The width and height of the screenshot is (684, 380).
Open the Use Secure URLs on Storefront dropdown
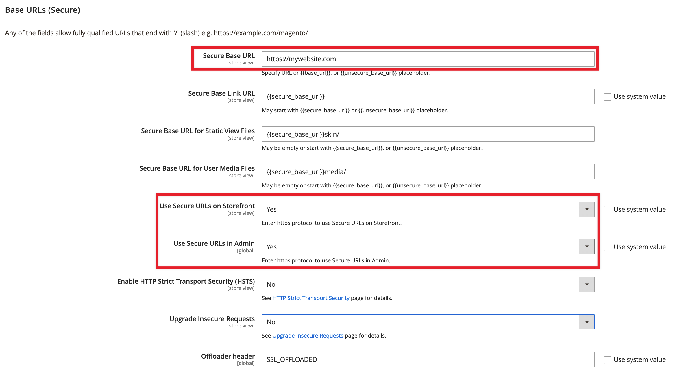coord(587,209)
